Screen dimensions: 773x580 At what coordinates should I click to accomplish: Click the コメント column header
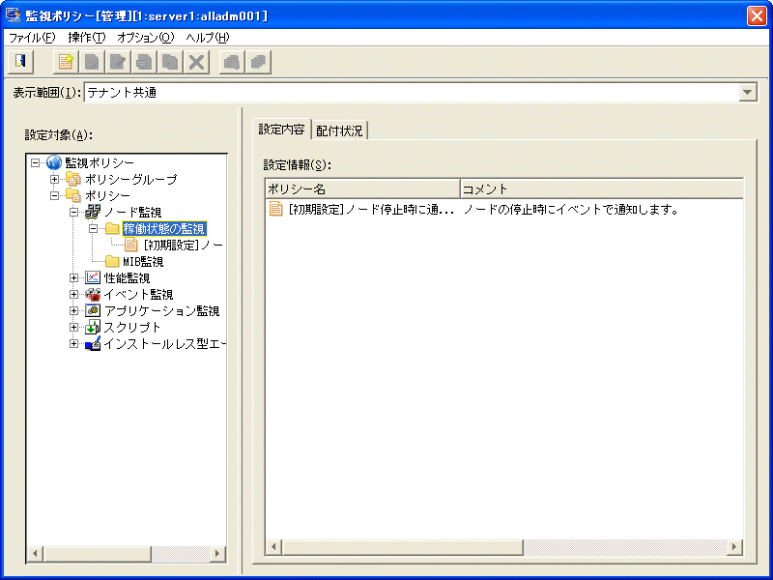point(601,188)
